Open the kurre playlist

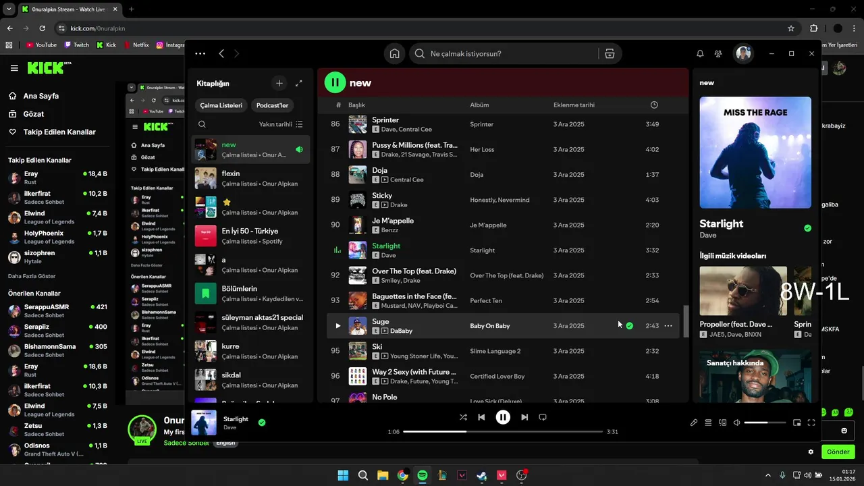point(251,351)
